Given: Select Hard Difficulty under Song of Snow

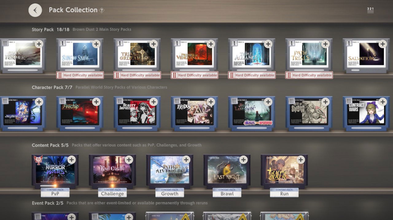Looking at the screenshot, I should tap(80, 75).
